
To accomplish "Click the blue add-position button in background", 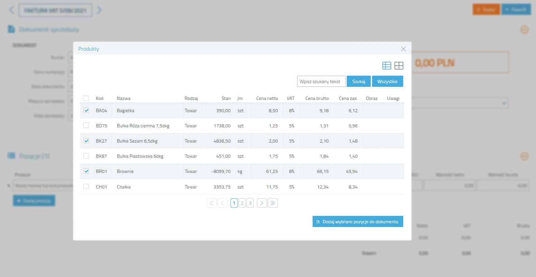I will pyautogui.click(x=34, y=201).
